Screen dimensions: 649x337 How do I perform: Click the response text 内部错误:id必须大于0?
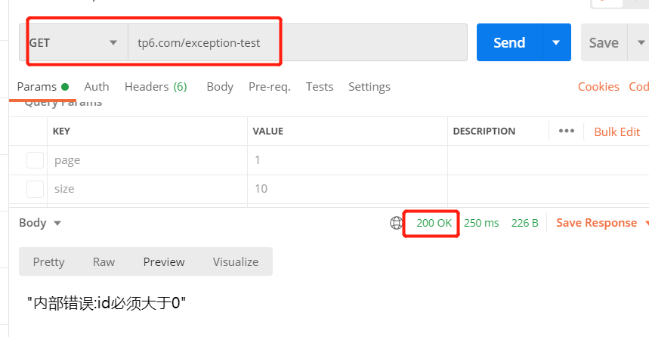tap(107, 304)
